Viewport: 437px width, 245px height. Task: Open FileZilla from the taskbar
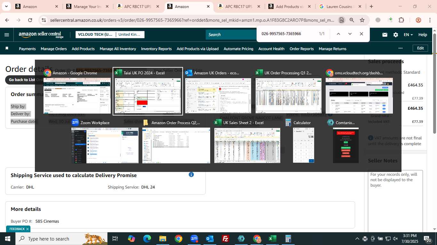(x=226, y=239)
